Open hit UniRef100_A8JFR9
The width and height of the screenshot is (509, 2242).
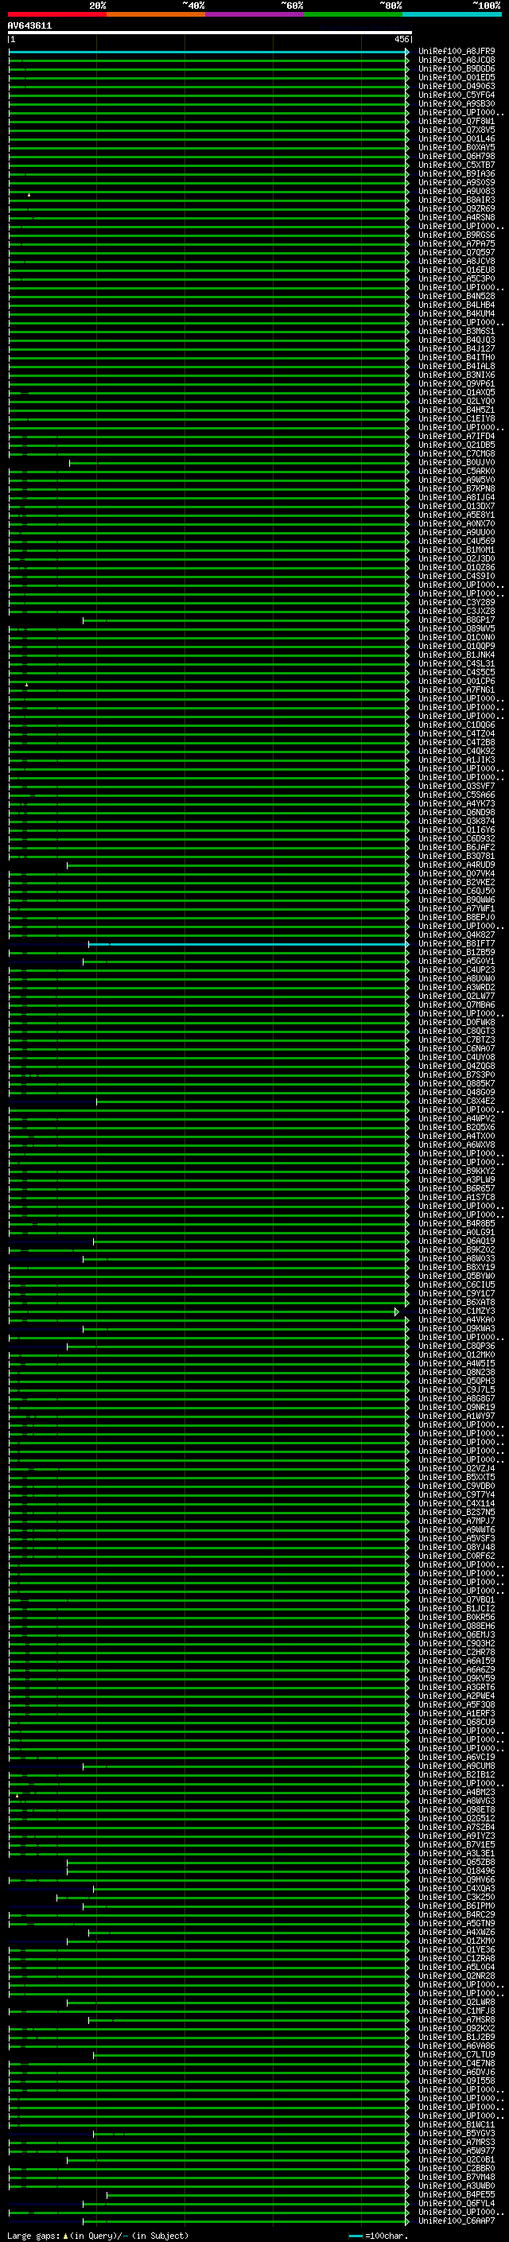pyautogui.click(x=457, y=52)
